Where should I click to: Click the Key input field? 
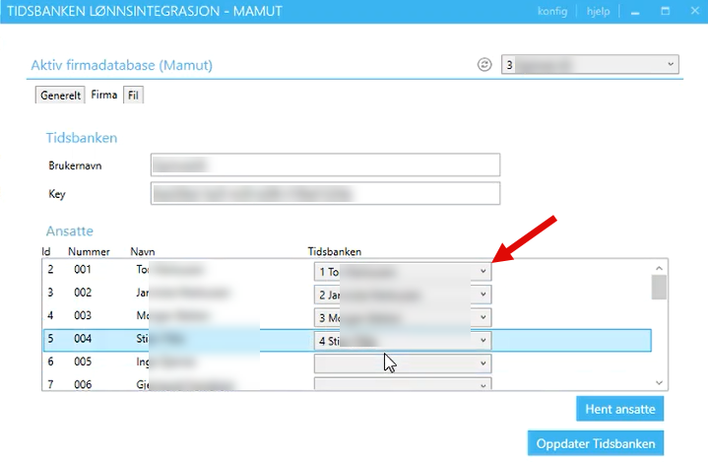[325, 193]
